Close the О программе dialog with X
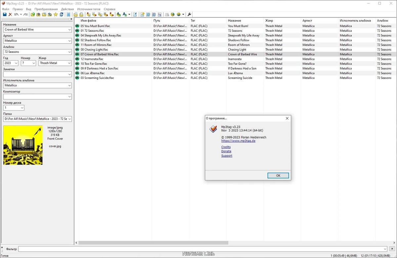This screenshot has height=258, width=397. 287,118
